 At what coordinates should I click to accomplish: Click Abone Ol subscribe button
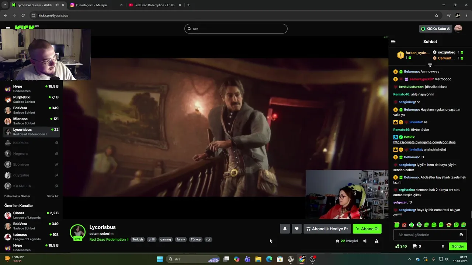click(x=367, y=229)
